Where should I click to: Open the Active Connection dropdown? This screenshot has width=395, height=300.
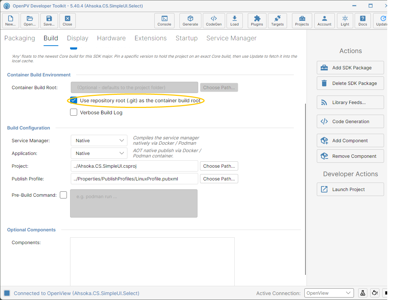(329, 293)
